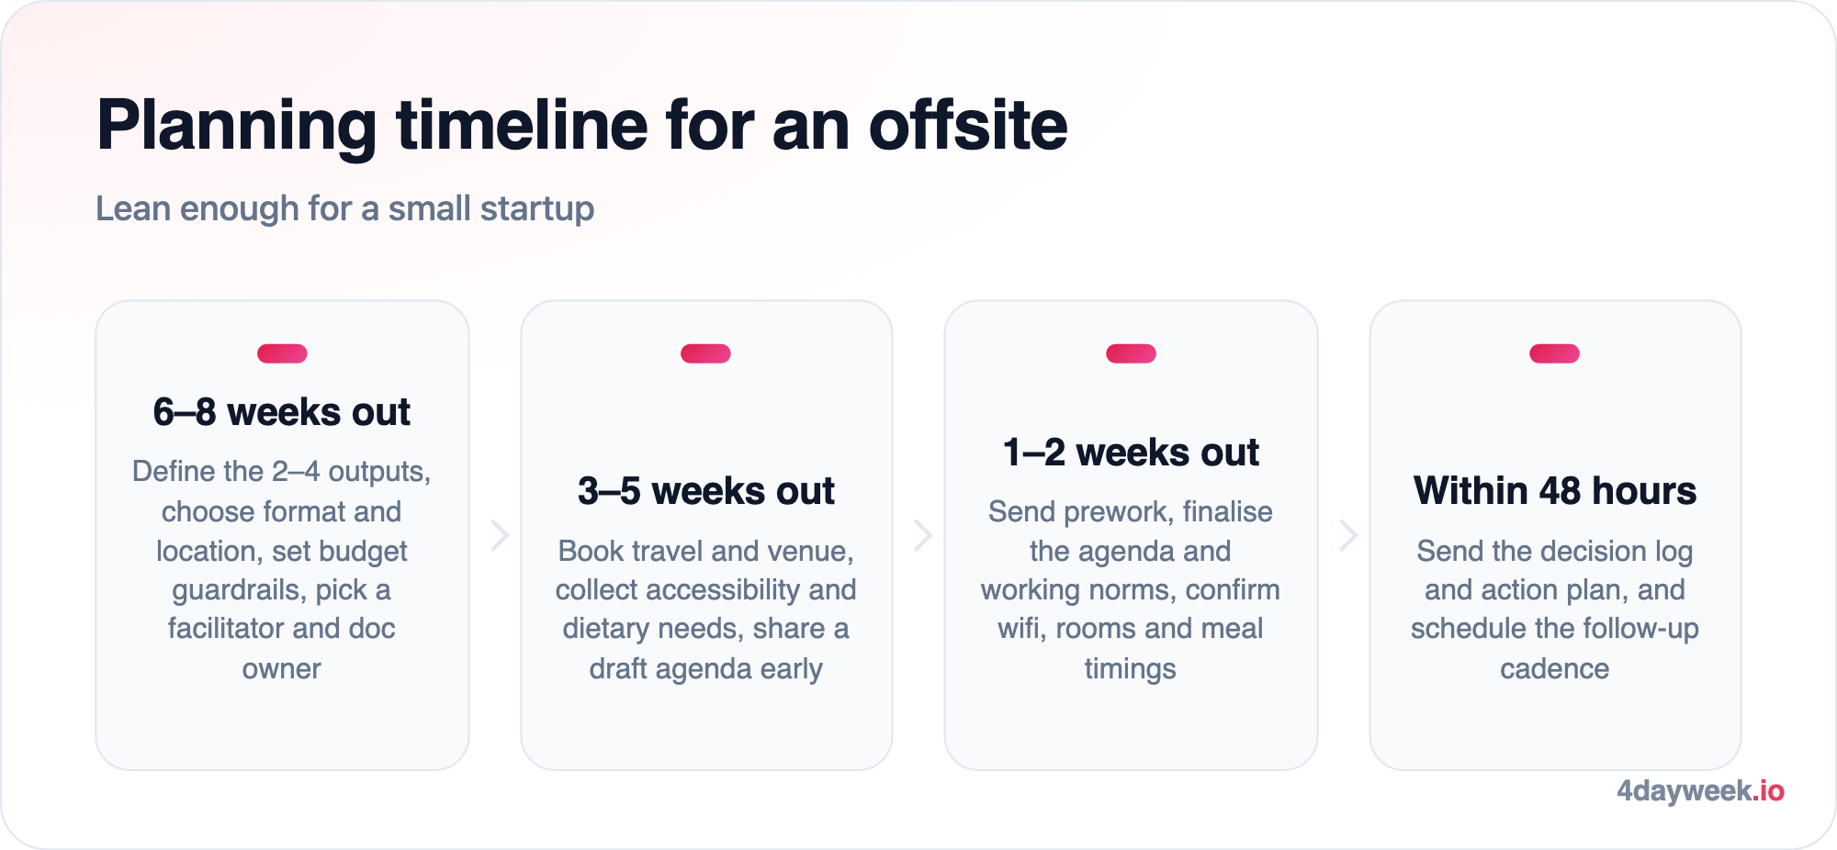Click the chevron arrow after the 6–8 weeks card
The width and height of the screenshot is (1837, 850).
point(500,535)
